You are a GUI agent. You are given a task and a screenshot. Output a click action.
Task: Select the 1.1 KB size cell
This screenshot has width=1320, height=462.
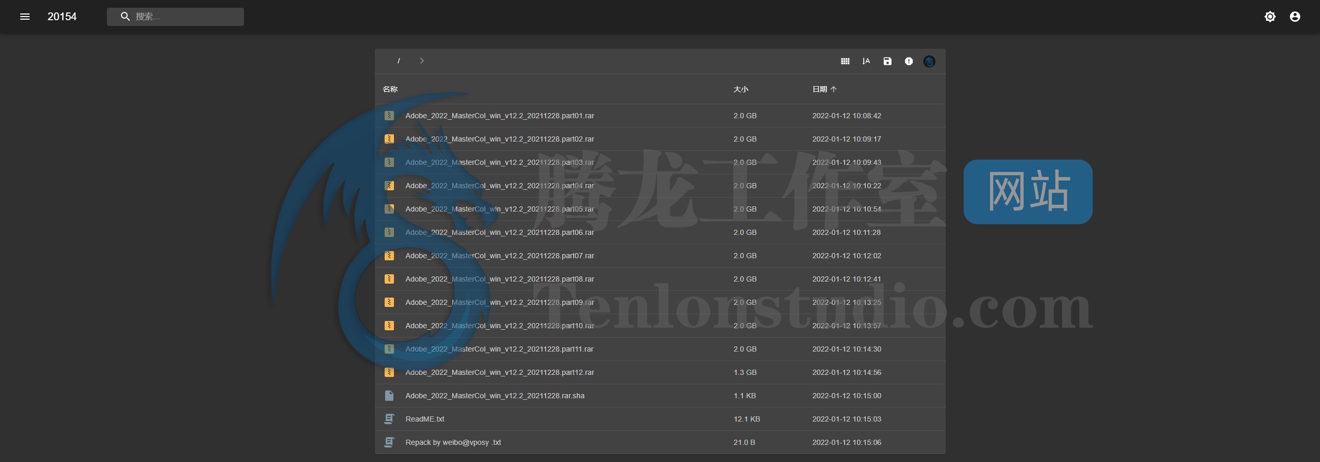click(x=744, y=396)
